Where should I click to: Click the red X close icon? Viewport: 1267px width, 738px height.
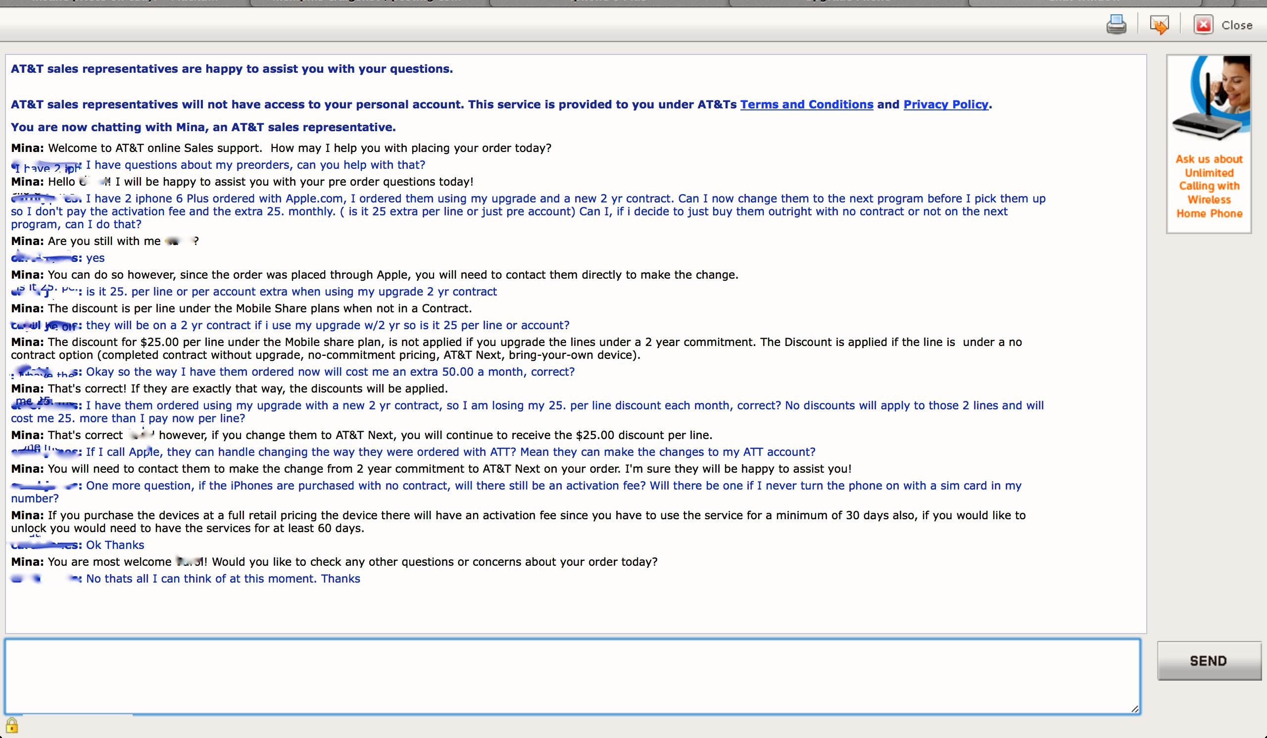[1203, 25]
